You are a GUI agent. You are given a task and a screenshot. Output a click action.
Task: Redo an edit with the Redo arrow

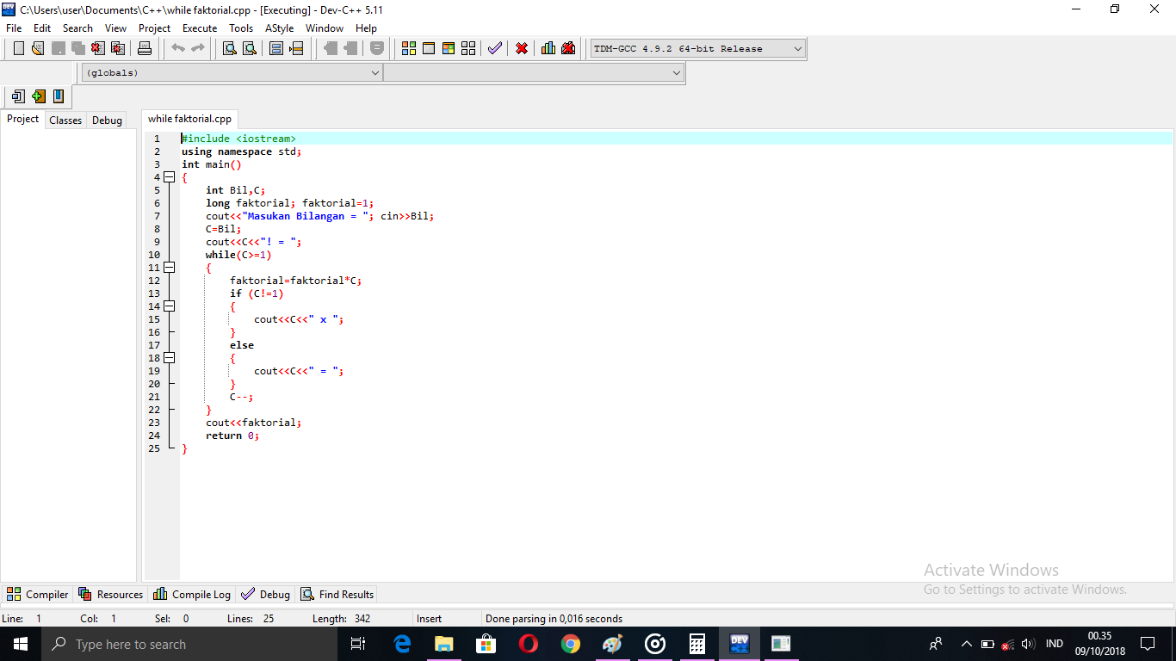pos(196,48)
